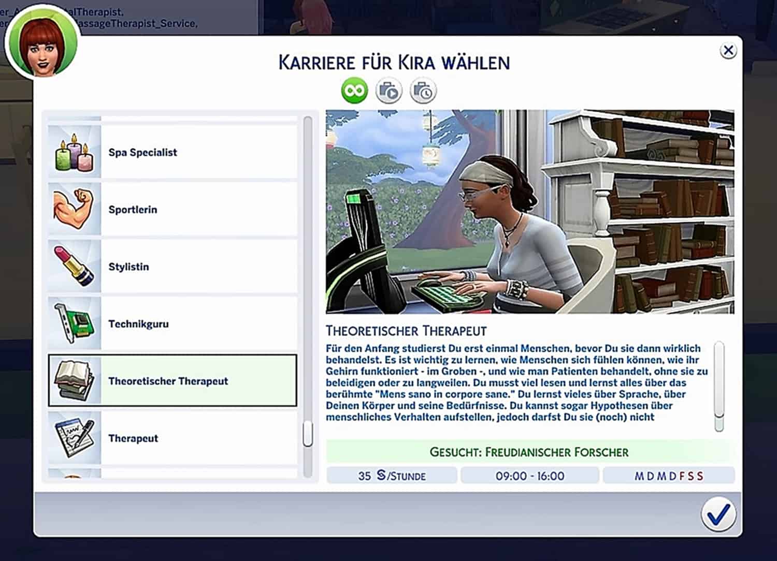
Task: Click the lipstick icon for Stylistin
Action: (x=74, y=267)
